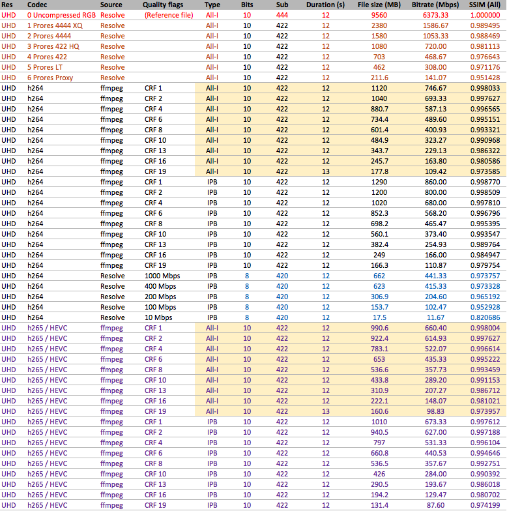507x511 pixels.
Task: Select the file size value '662'
Action: [x=379, y=276]
